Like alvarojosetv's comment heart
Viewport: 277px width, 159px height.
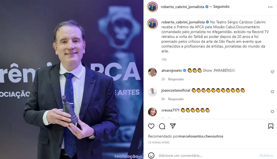click(272, 72)
